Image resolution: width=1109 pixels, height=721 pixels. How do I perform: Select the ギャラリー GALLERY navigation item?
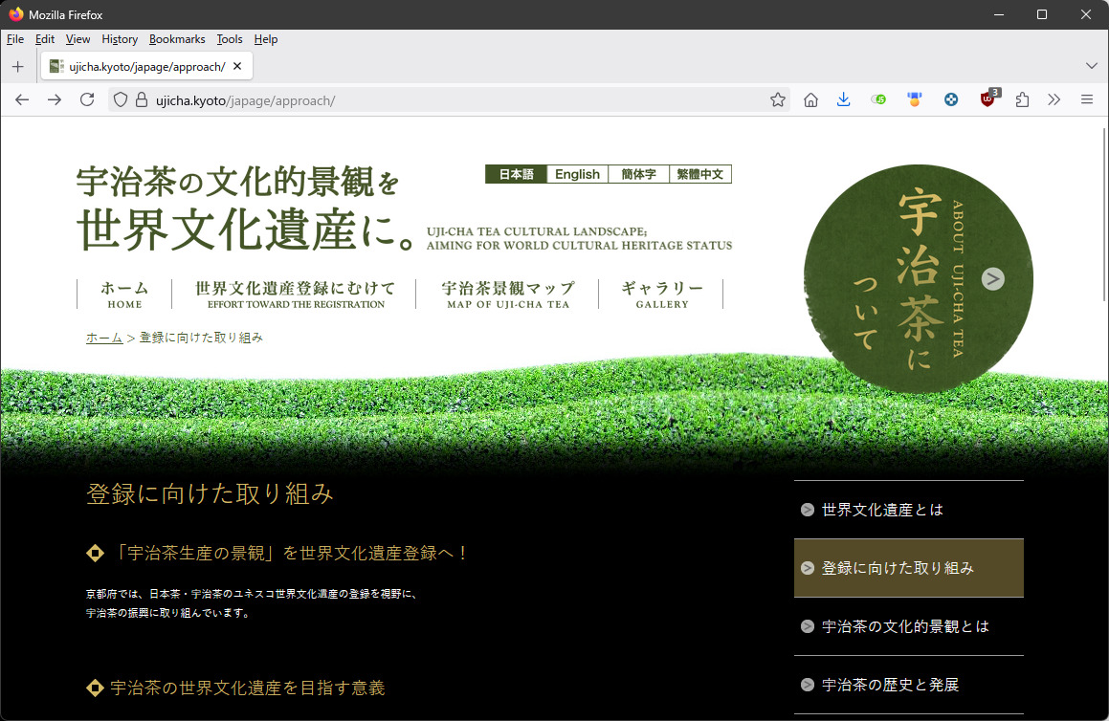[661, 295]
